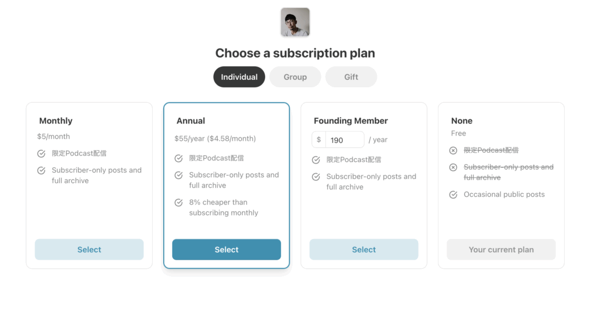Edit the Founding Member price field
The width and height of the screenshot is (590, 320).
344,140
